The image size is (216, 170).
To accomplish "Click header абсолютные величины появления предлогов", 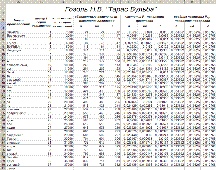I will click(97, 19).
